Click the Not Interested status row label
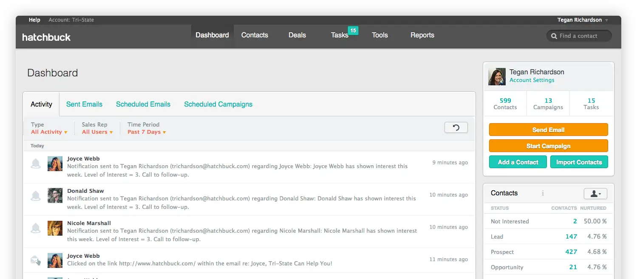The width and height of the screenshot is (637, 279). tap(510, 222)
